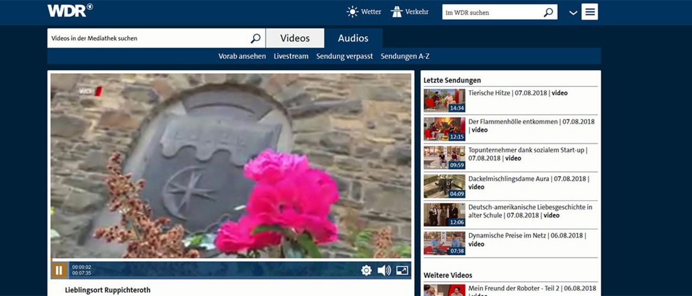Open 'Deutsch-amerikanische Liebesgeschichte' video link
The width and height of the screenshot is (692, 296).
(x=531, y=211)
